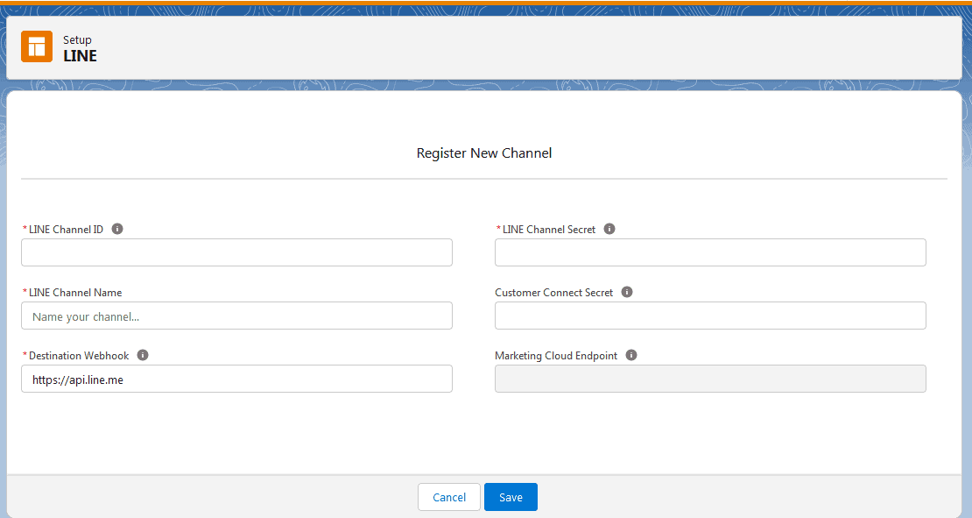Click the required asterisk before LINE Channel Name
Image resolution: width=972 pixels, height=518 pixels.
pos(25,292)
